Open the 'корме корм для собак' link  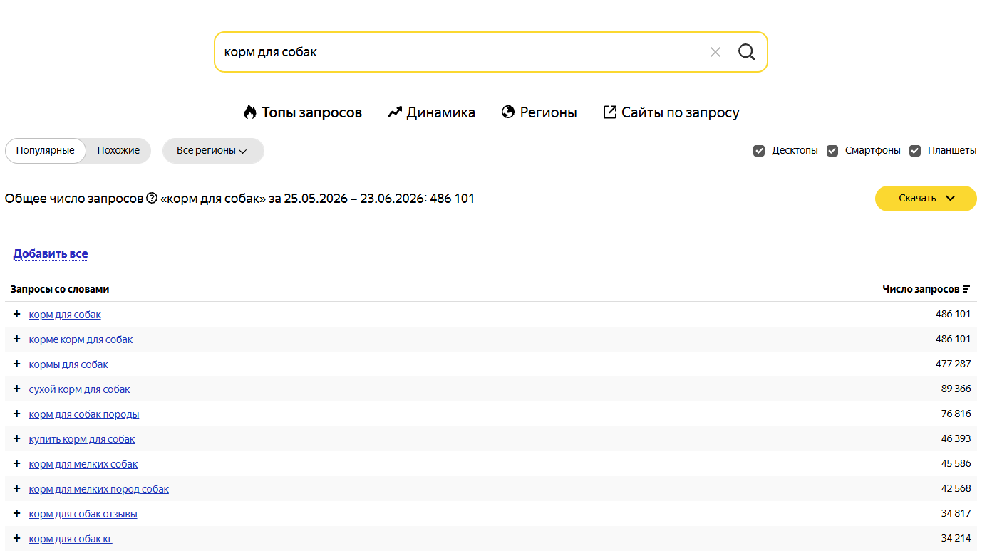(x=81, y=339)
